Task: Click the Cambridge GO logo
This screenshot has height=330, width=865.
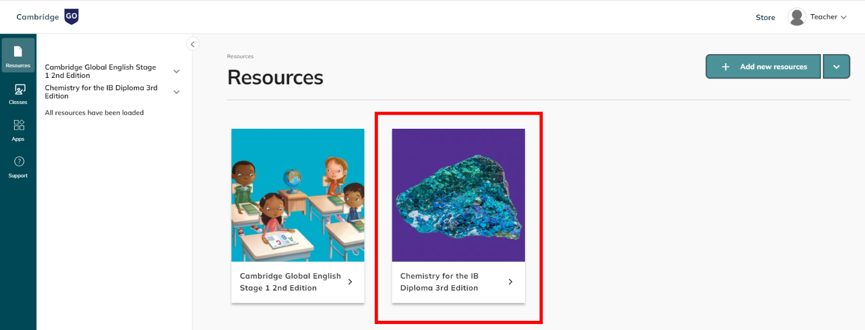Action: tap(48, 16)
